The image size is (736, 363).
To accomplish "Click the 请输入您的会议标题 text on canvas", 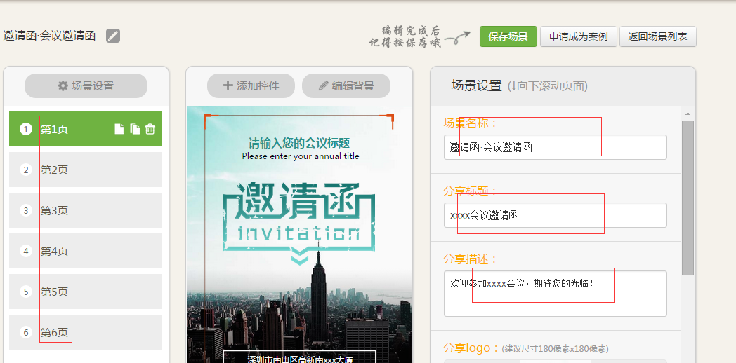I will (x=299, y=143).
